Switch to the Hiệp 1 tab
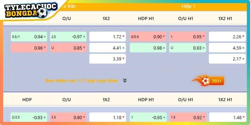 [188, 7]
